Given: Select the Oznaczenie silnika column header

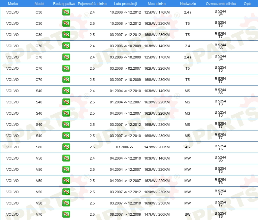Looking at the screenshot, I should 221,4.
